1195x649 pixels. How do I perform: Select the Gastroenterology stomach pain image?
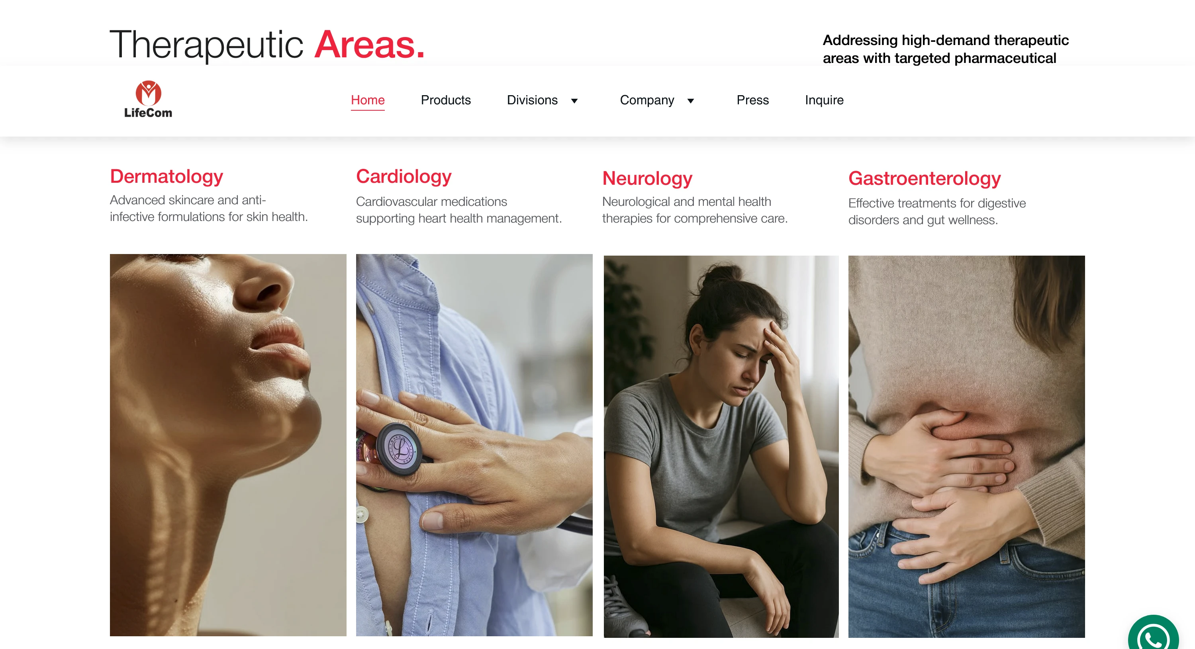(967, 446)
